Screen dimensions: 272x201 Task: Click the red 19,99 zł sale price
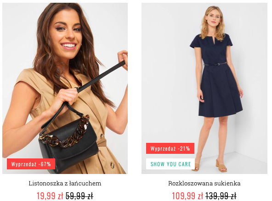(x=50, y=196)
